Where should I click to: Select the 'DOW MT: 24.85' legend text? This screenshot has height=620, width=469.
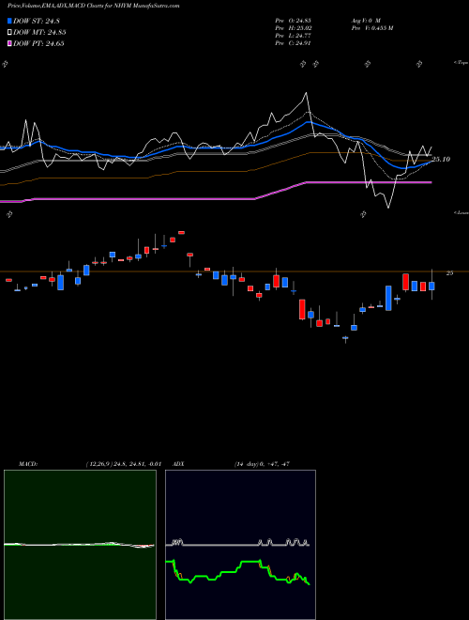pyautogui.click(x=39, y=33)
